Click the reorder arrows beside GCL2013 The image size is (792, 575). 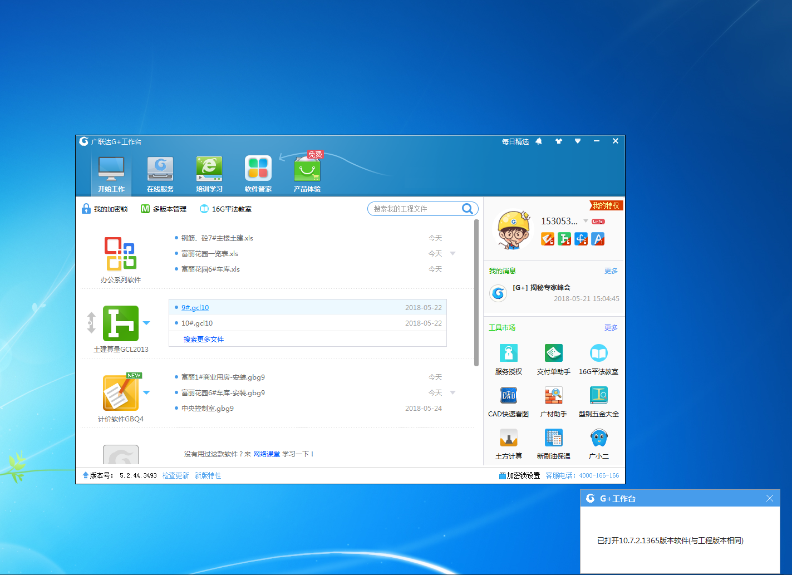91,323
